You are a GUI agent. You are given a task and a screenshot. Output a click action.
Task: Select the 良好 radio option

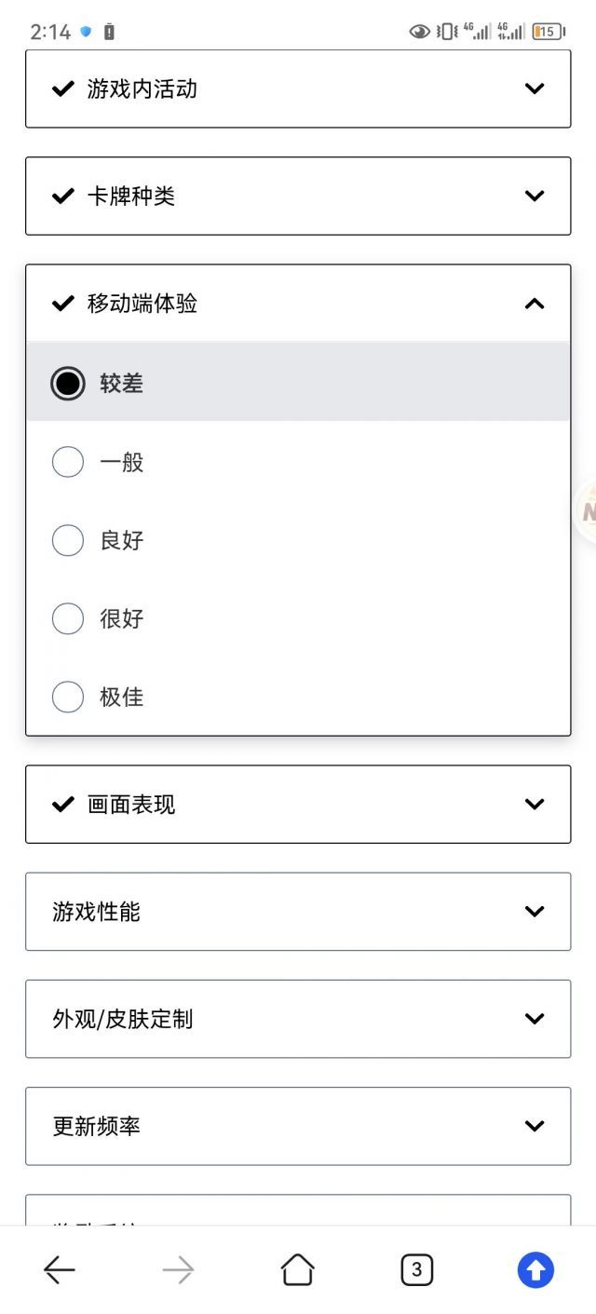[298, 540]
